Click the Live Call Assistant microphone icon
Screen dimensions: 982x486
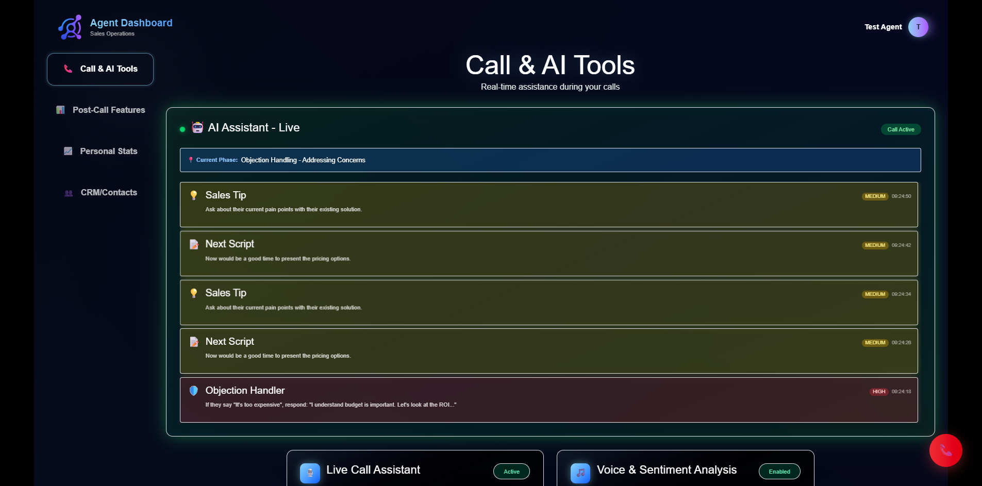tap(310, 473)
